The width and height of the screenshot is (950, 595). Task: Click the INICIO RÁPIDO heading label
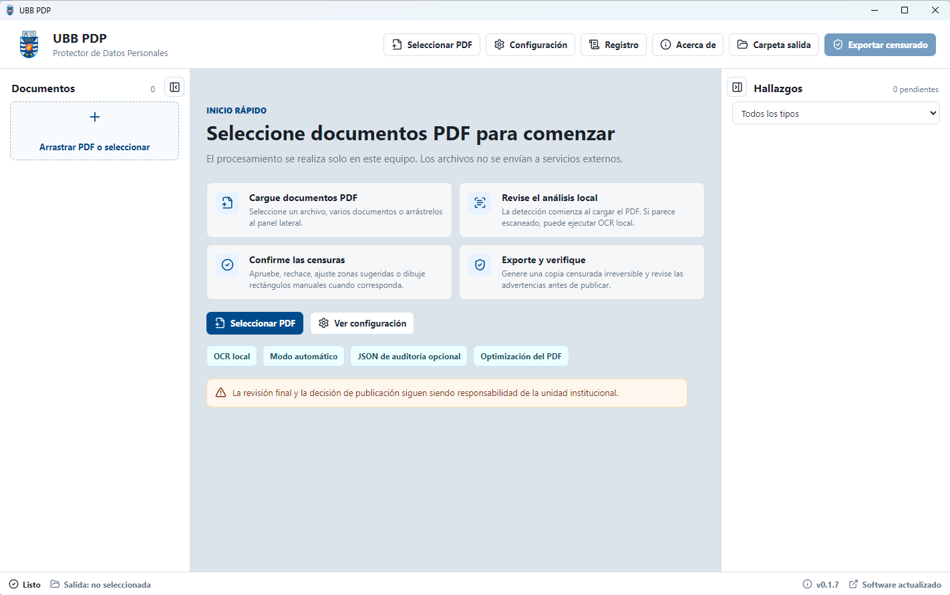coord(236,111)
